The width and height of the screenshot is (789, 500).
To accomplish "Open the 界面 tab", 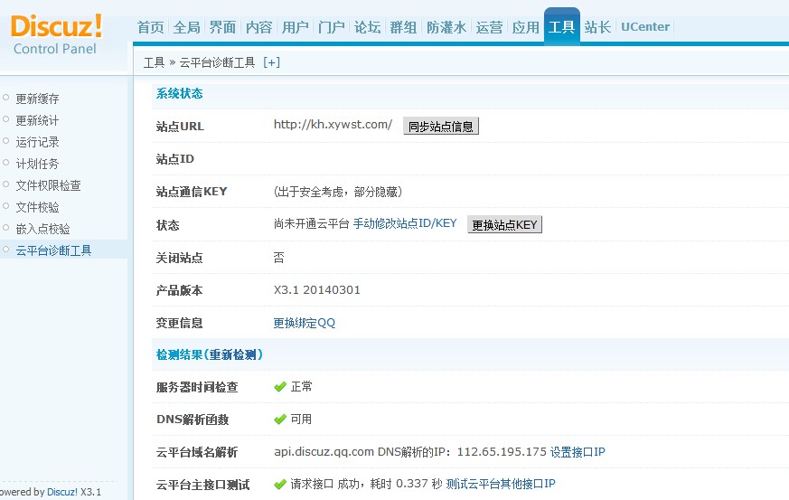I will [223, 27].
